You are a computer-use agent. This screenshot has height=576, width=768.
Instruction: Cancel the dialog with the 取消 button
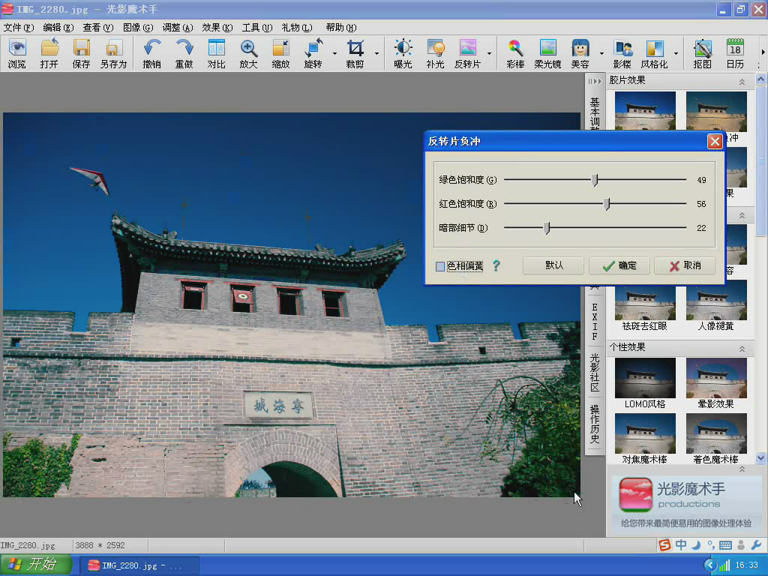click(x=685, y=265)
